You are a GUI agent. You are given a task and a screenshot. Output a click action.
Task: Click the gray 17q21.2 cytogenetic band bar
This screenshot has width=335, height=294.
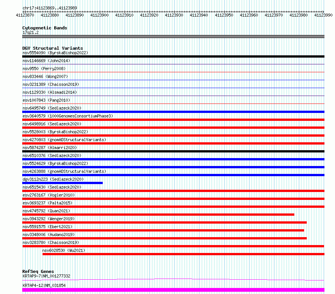(173, 37)
